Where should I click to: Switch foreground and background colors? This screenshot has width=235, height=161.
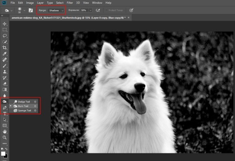click(6, 149)
